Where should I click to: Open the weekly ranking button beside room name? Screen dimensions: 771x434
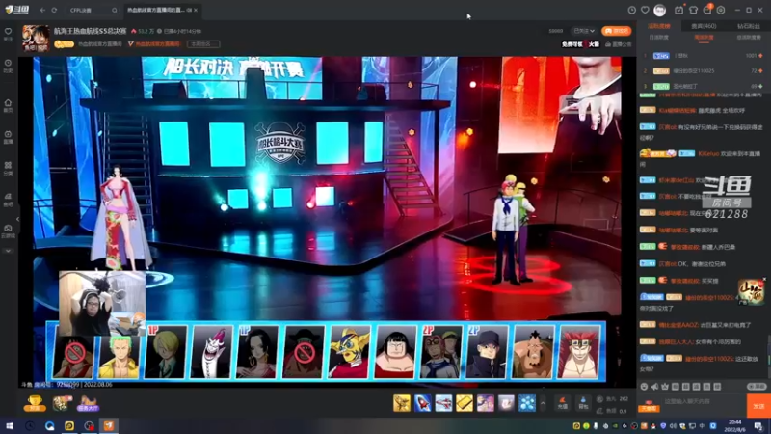pos(203,43)
